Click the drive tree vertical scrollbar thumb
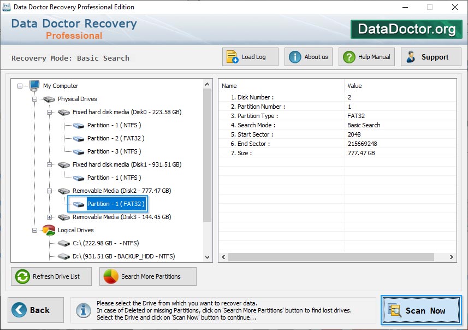Image resolution: width=468 pixels, height=330 pixels. pos(208,155)
